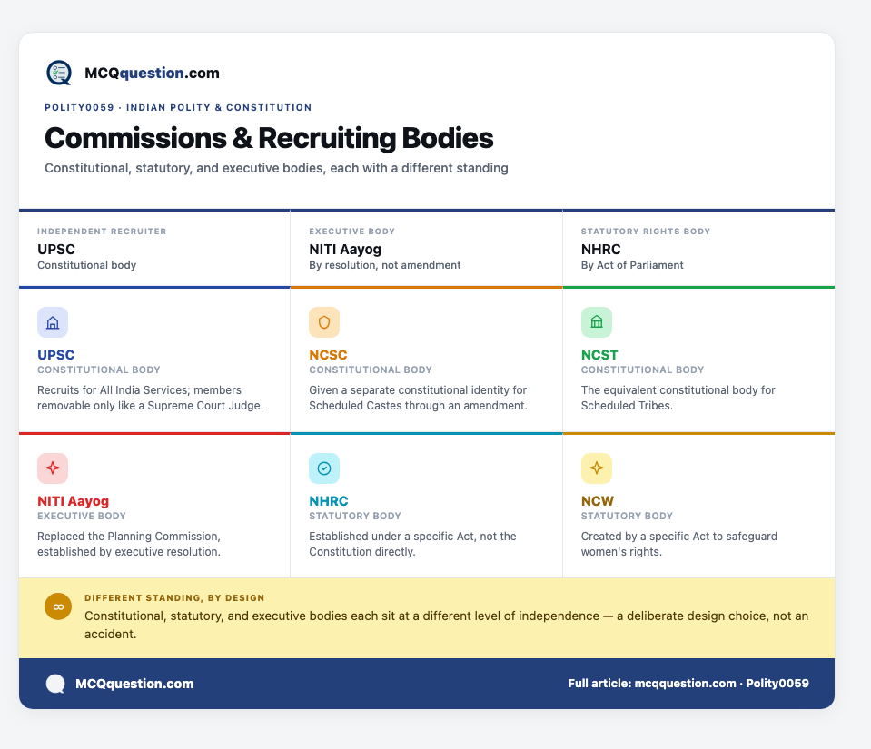
Task: Click the blue UPSC building icon
Action: coord(53,322)
